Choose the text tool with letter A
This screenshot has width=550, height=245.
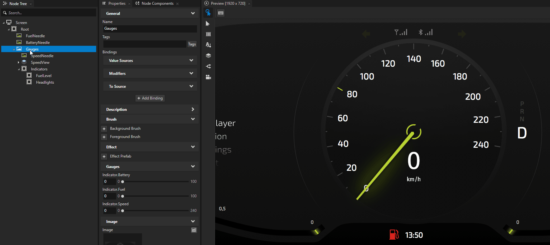(208, 45)
